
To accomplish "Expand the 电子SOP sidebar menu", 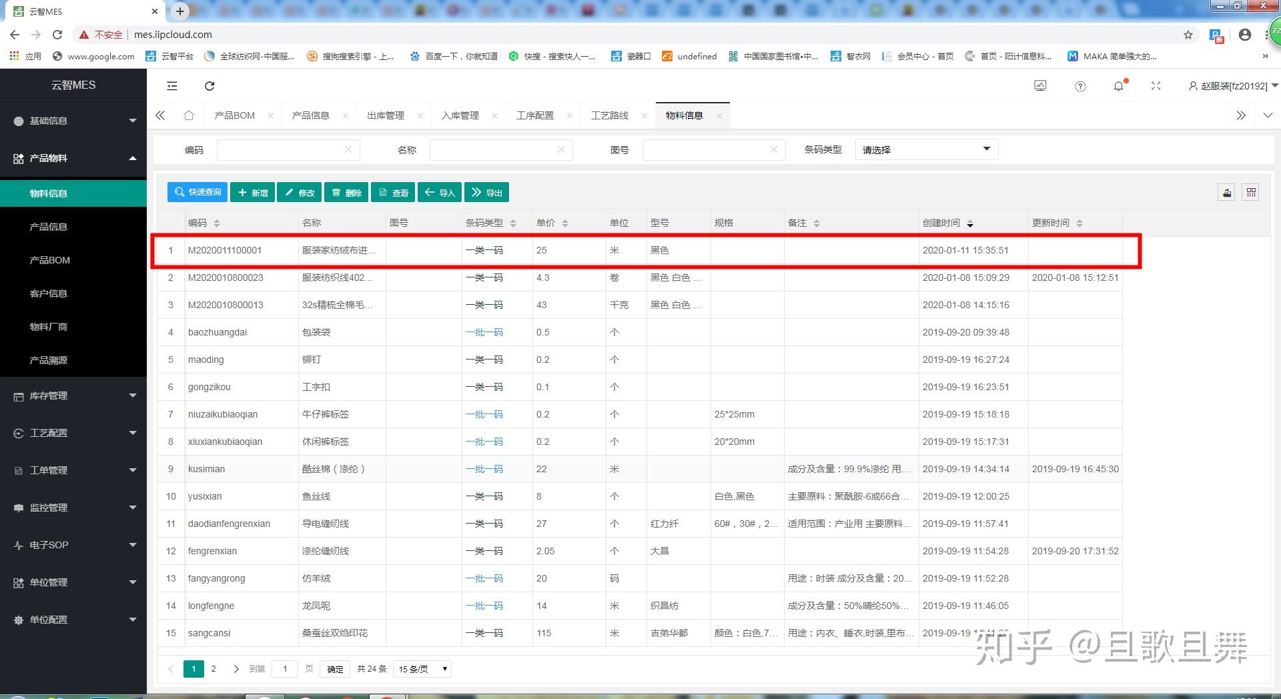I will click(x=73, y=545).
